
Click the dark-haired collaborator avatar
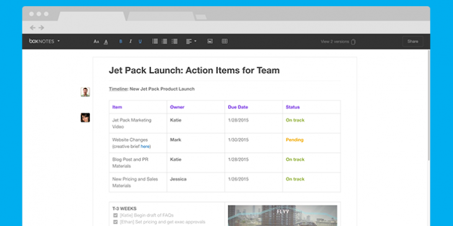coord(85,117)
